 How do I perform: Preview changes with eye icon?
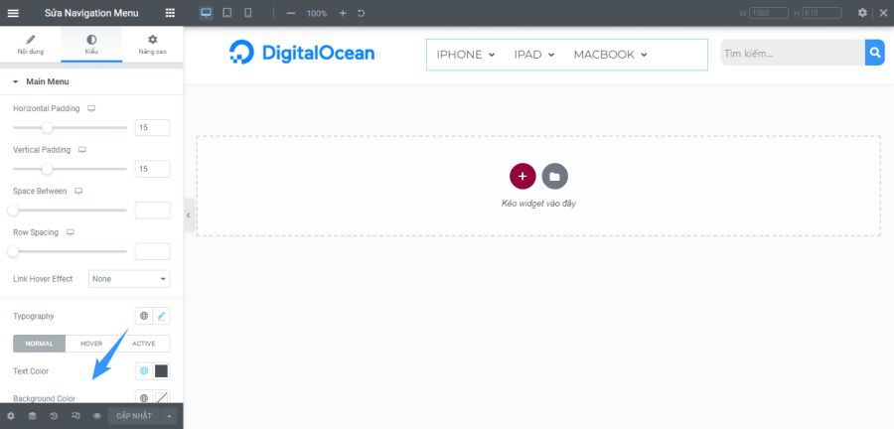pos(97,416)
